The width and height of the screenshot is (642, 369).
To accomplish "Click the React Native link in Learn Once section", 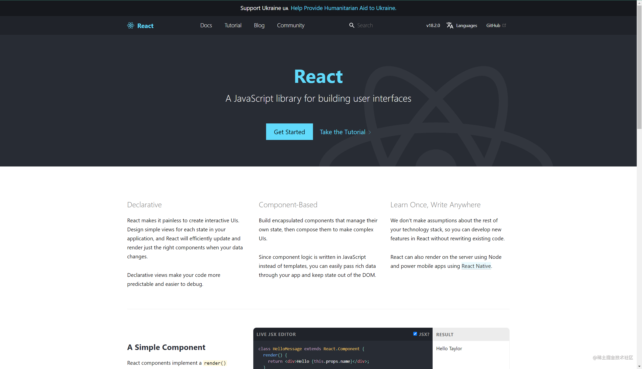I will (x=476, y=266).
